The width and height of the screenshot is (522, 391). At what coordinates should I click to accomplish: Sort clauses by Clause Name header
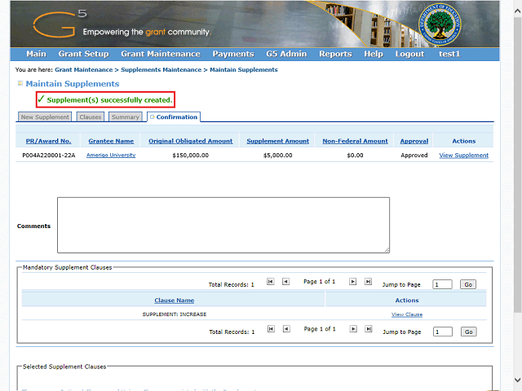tap(174, 301)
